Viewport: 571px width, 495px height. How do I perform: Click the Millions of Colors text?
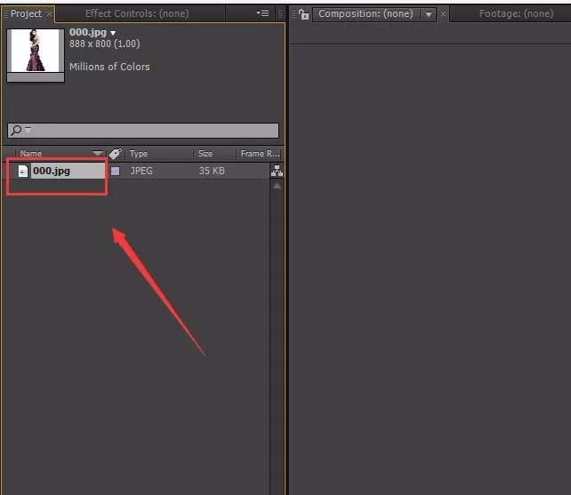pos(109,67)
